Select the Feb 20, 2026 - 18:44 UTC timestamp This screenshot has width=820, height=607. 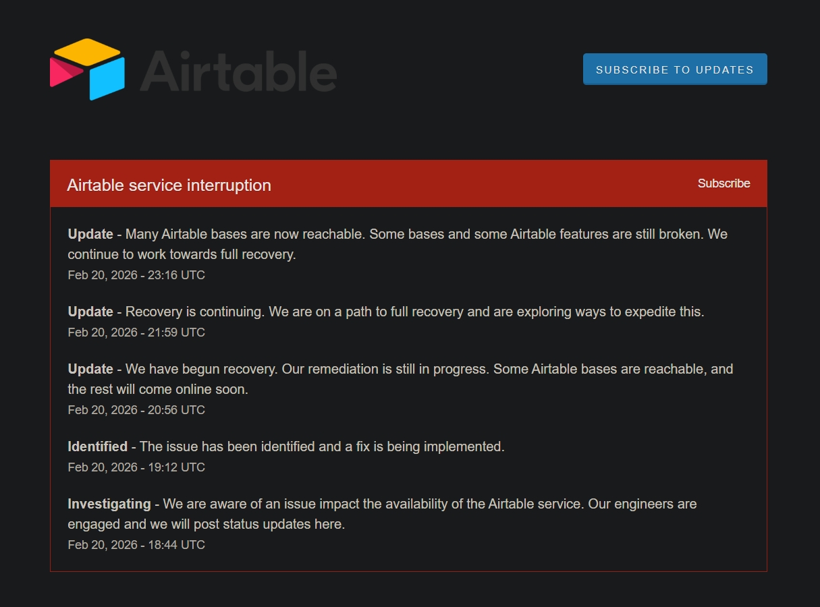click(x=136, y=545)
